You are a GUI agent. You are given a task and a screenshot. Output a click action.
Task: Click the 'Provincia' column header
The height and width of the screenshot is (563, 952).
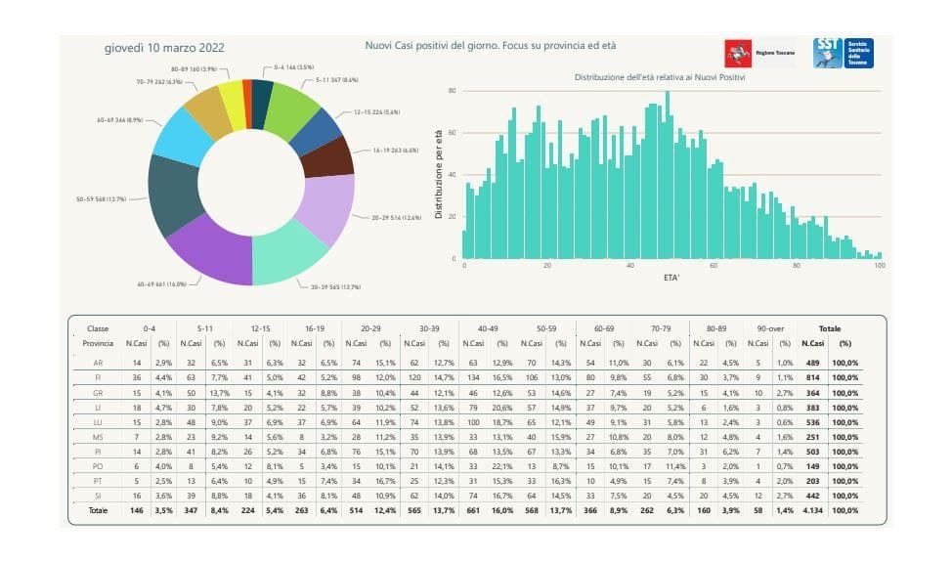[101, 344]
